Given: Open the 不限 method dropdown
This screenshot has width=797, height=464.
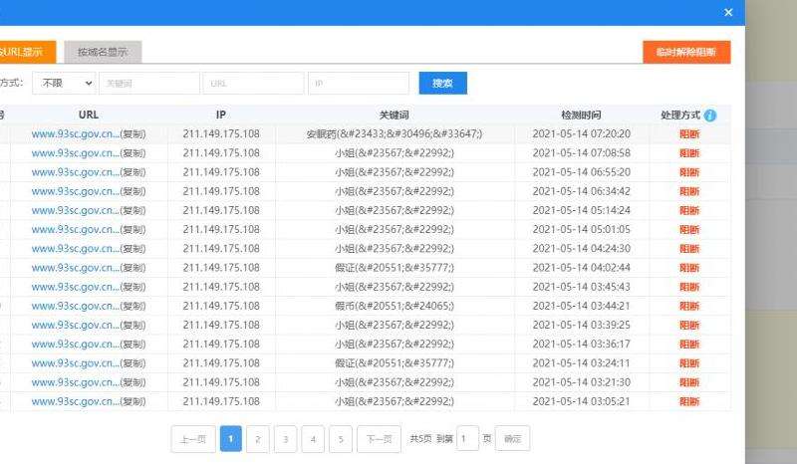Looking at the screenshot, I should click(64, 83).
